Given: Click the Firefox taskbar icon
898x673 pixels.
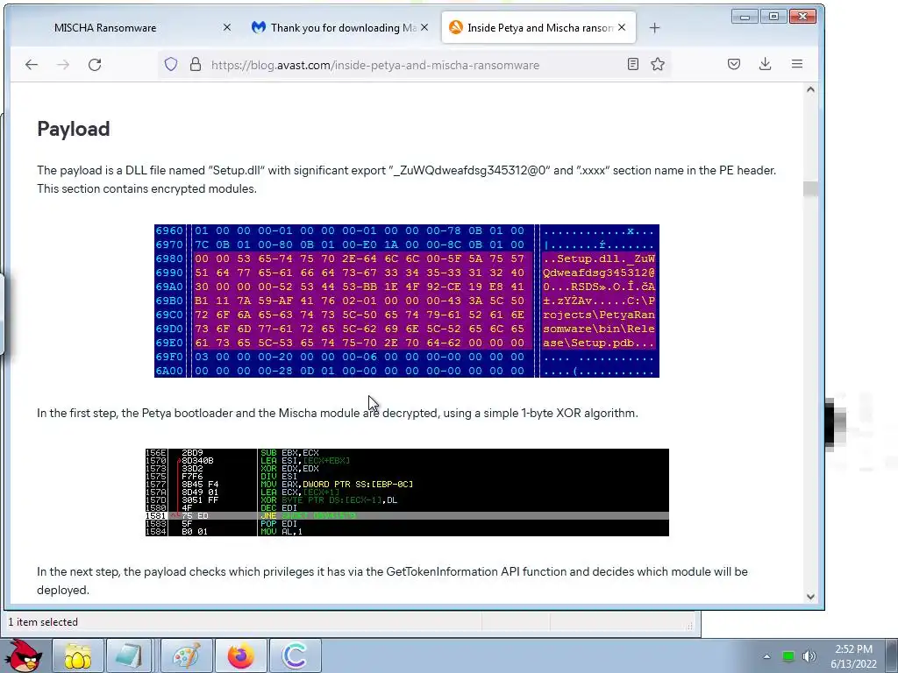Looking at the screenshot, I should (x=241, y=655).
